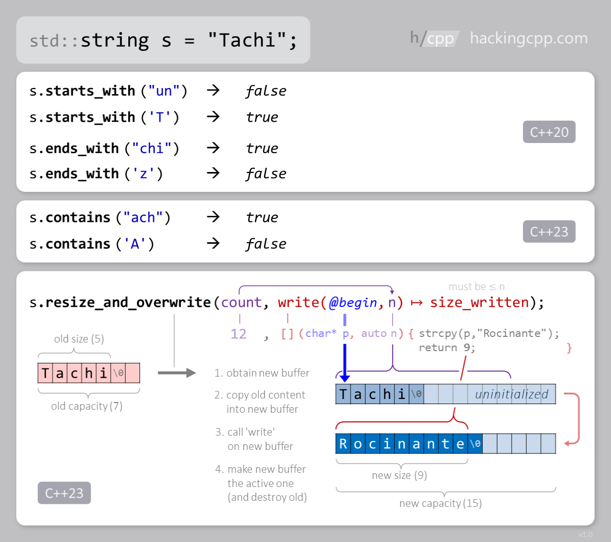Click the true result of starts_with('T')
Screen dimensions: 611x542
[x=262, y=117]
